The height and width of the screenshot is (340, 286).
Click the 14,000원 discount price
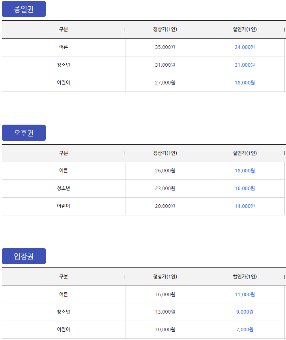[245, 206]
